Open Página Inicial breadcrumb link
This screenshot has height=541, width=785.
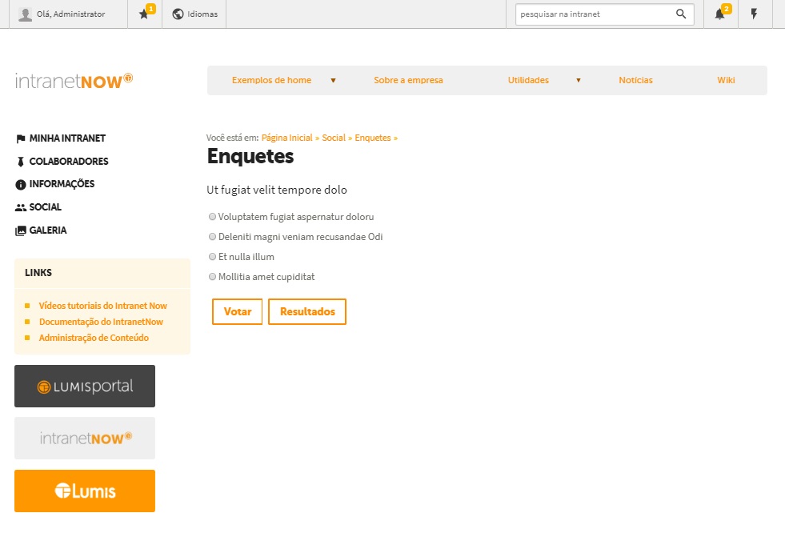click(x=286, y=138)
